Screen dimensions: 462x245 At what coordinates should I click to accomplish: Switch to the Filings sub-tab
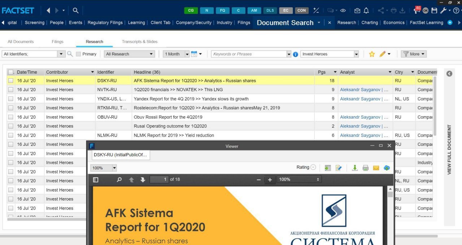(x=57, y=41)
